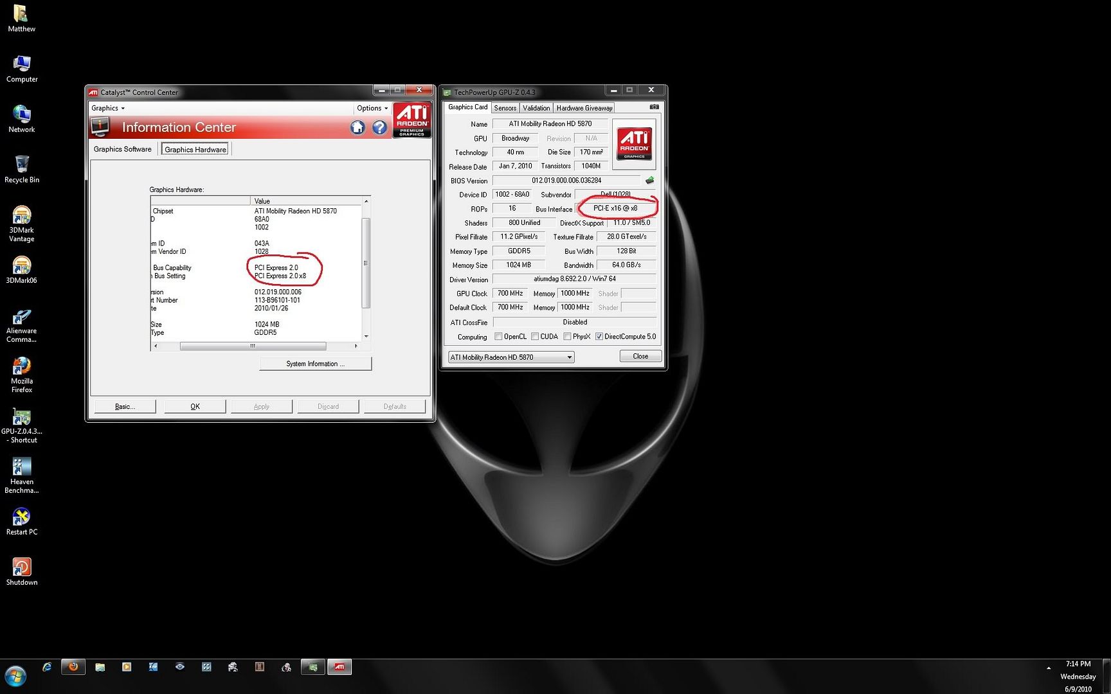
Task: Switch to ATI Catalyst taskbar button
Action: [339, 667]
